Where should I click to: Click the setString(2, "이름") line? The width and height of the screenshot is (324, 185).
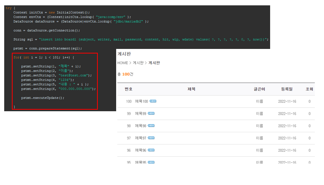(47, 71)
